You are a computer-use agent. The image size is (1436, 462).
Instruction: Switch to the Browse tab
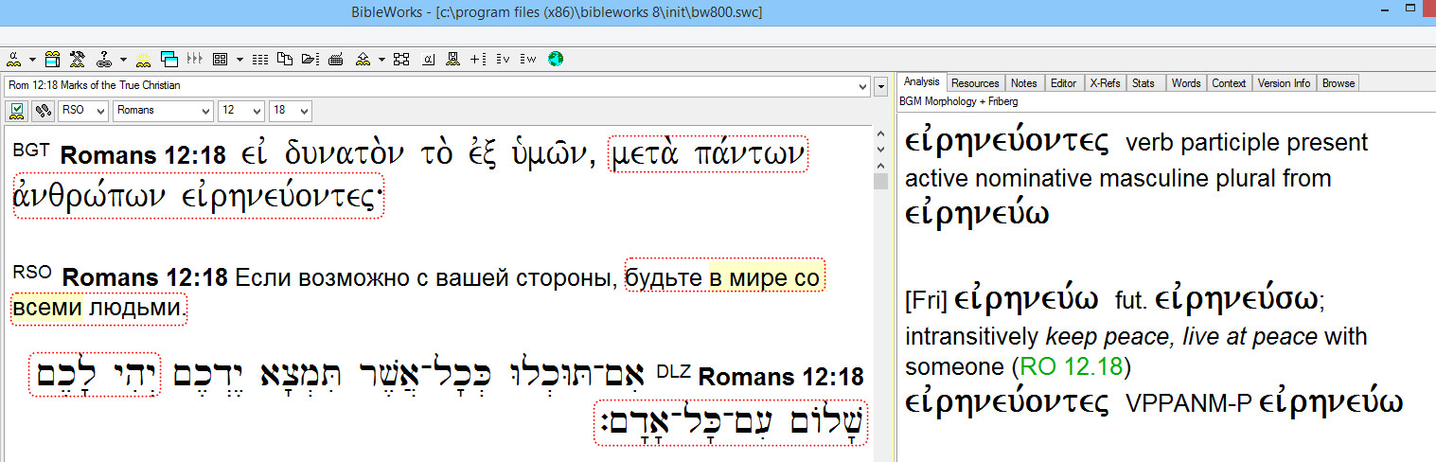(1338, 83)
